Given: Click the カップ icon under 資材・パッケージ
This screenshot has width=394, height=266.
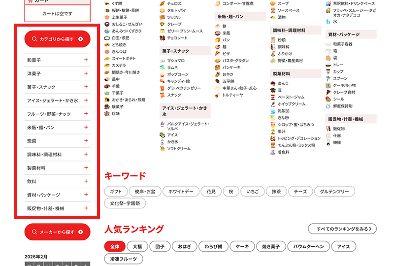Looking at the screenshot, I should point(328,71).
